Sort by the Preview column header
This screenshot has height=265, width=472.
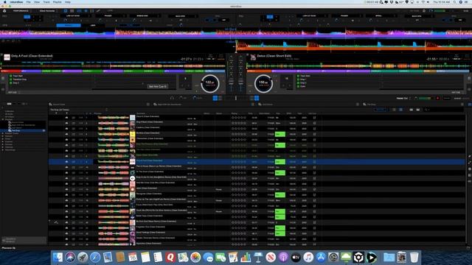click(x=98, y=113)
